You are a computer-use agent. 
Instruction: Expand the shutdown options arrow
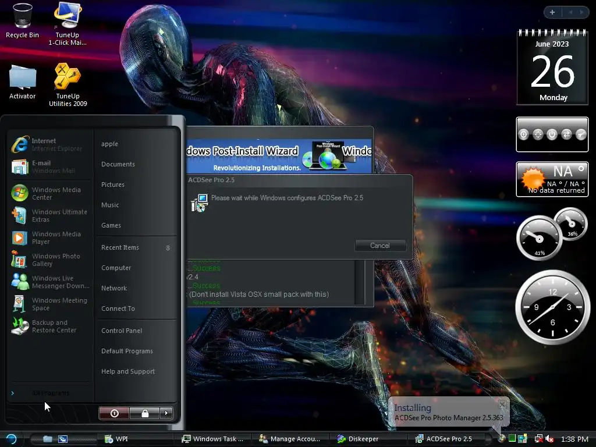(x=166, y=413)
